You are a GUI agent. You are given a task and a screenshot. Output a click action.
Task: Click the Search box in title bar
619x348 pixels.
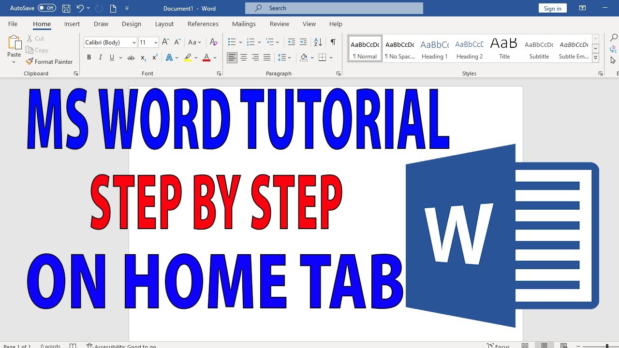point(334,8)
